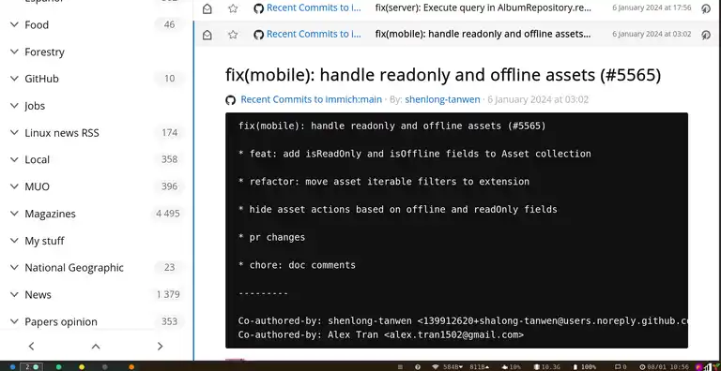Image resolution: width=721 pixels, height=371 pixels.
Task: Click the Magazines unread count 4 495
Action: (x=168, y=214)
